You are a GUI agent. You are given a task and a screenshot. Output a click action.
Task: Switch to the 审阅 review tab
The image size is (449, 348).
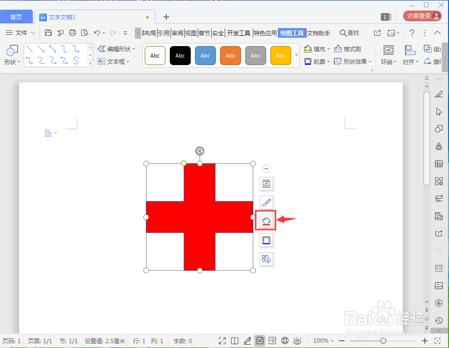pyautogui.click(x=177, y=33)
